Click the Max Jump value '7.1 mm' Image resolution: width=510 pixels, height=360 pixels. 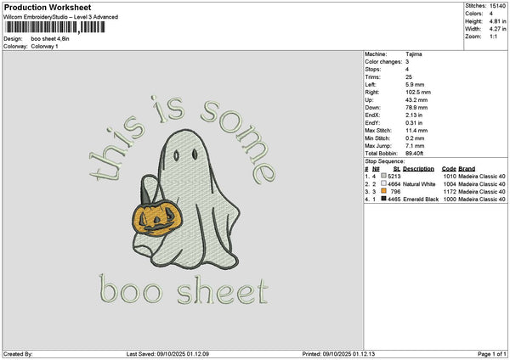coord(415,145)
